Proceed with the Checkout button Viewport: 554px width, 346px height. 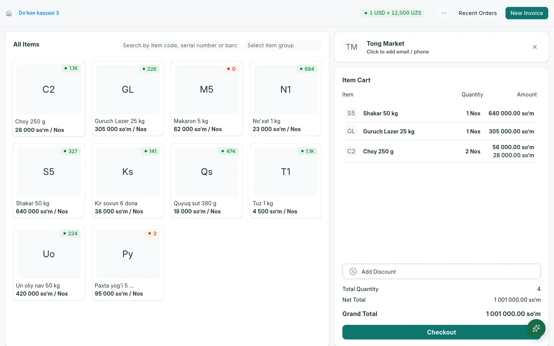[442, 332]
